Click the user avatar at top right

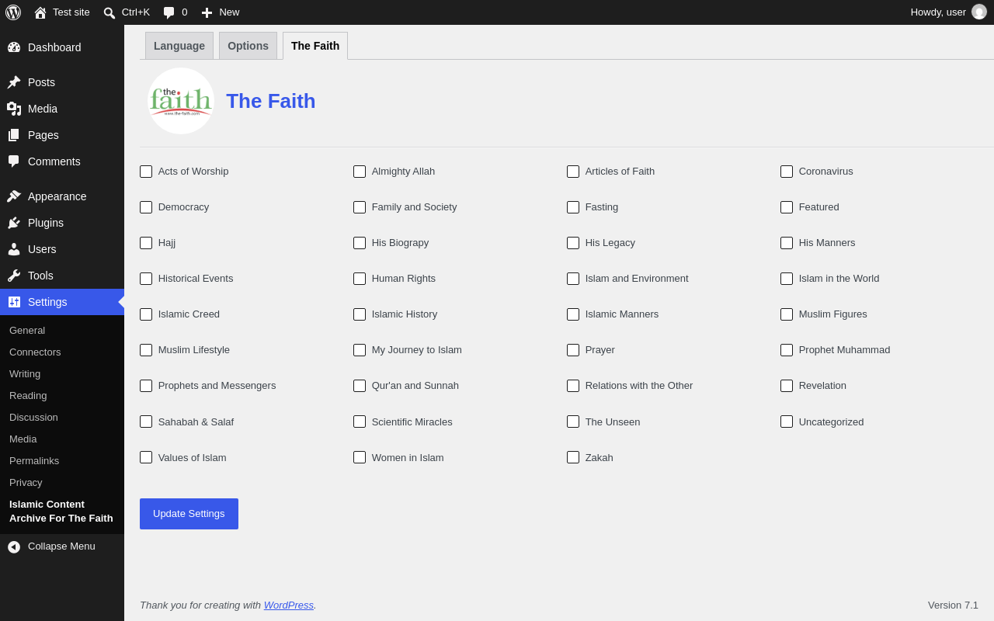[x=979, y=12]
